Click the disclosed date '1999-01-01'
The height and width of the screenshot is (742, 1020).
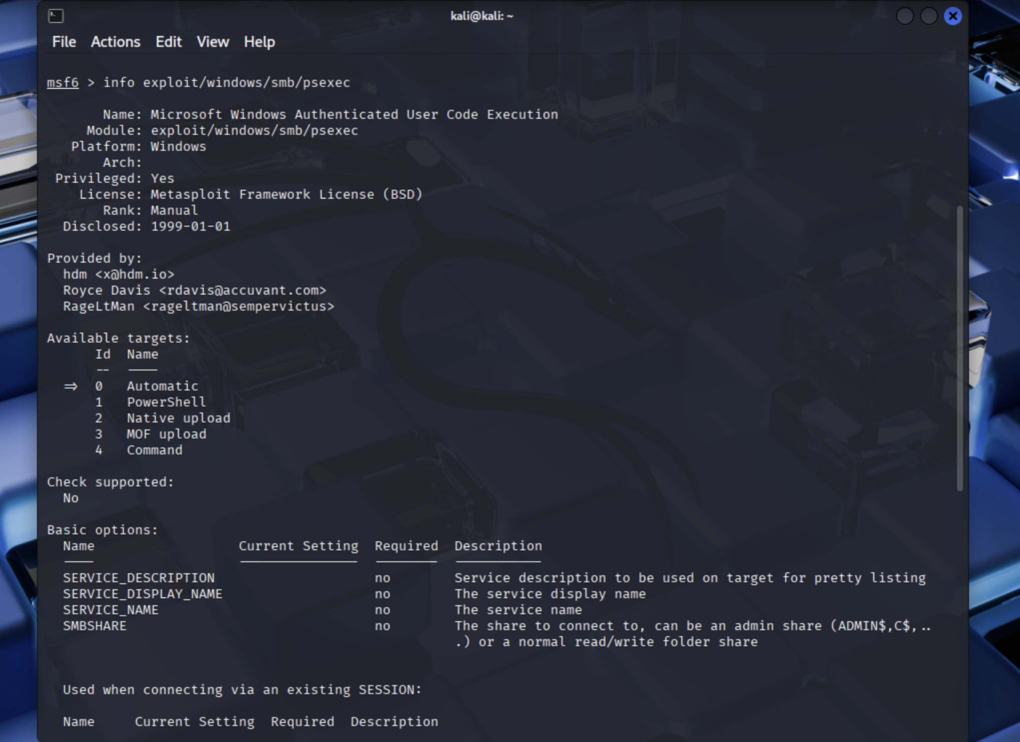(190, 226)
